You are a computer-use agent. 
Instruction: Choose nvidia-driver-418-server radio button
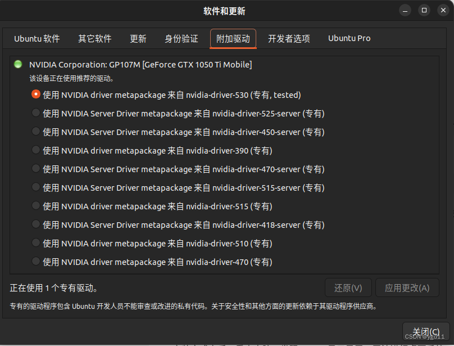[x=36, y=224]
